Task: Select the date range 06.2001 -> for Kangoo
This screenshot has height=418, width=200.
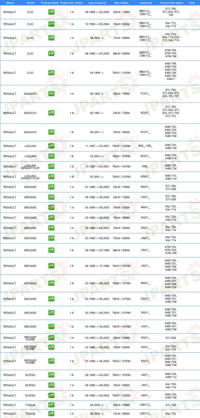Action: click(x=97, y=132)
